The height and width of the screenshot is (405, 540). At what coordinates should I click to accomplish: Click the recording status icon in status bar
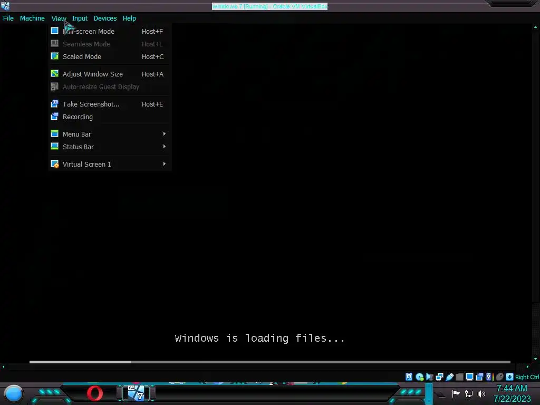pyautogui.click(x=479, y=377)
